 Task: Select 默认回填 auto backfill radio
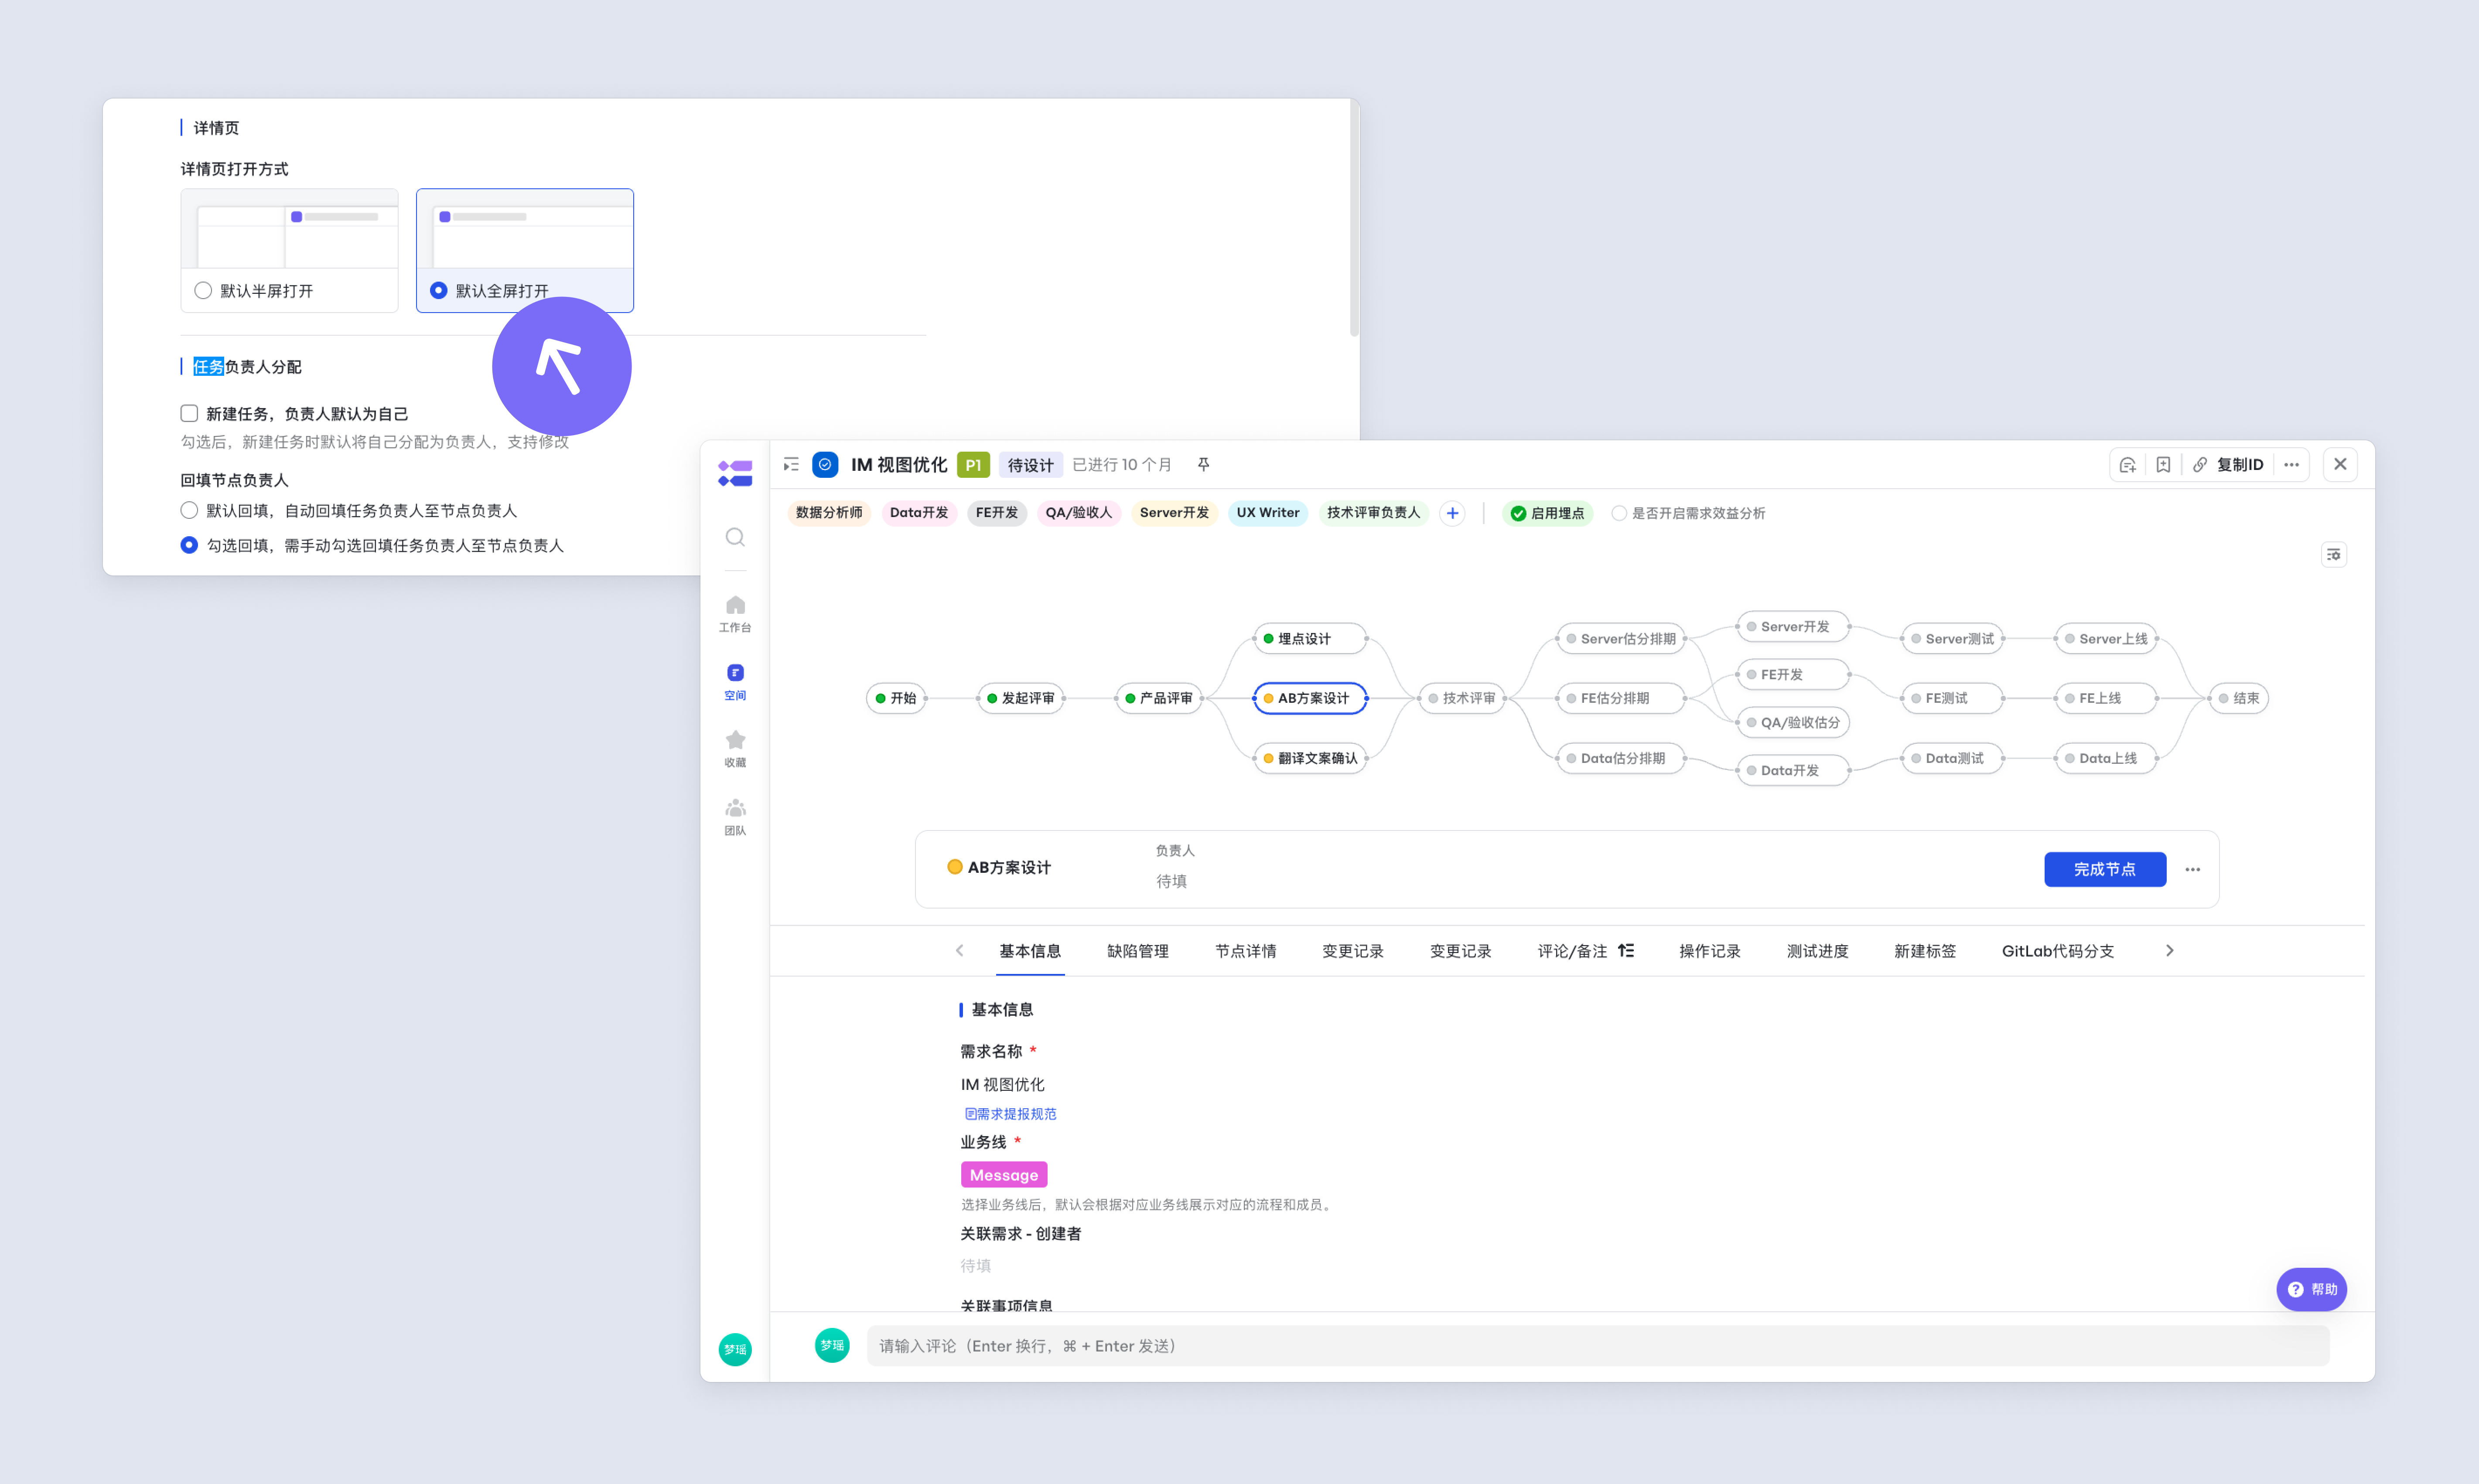(189, 511)
